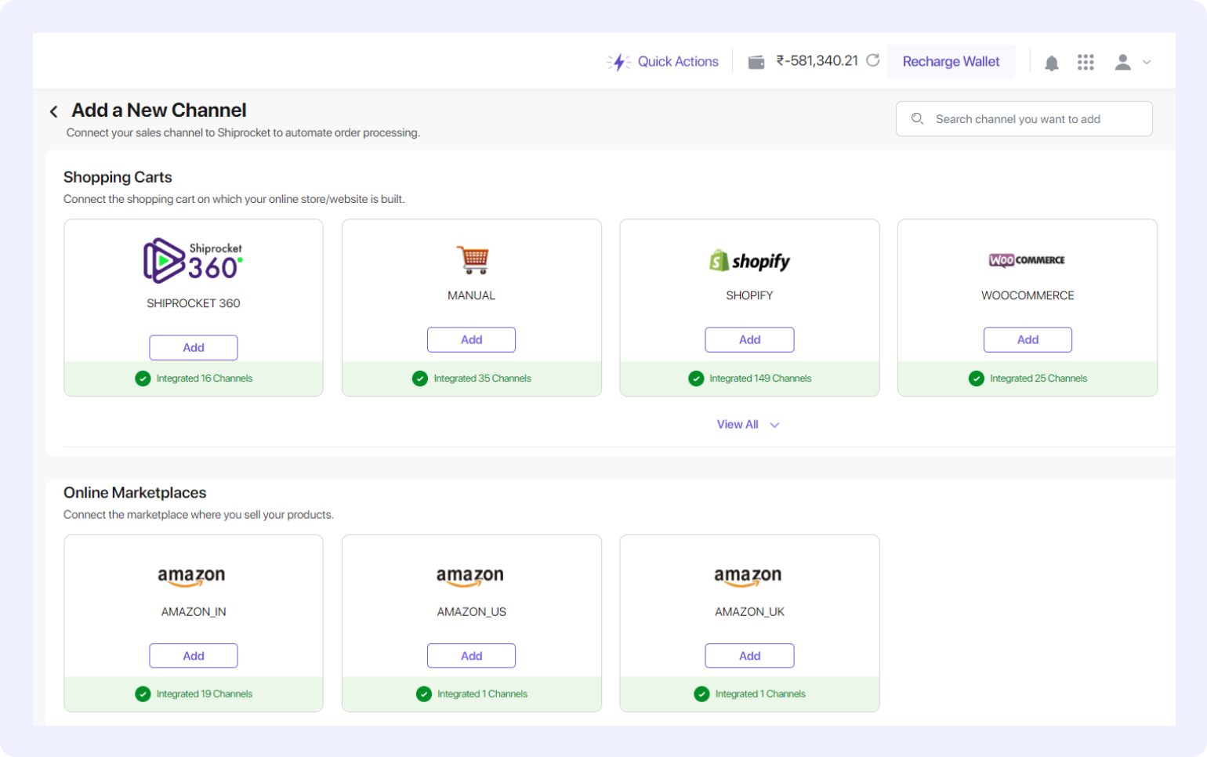This screenshot has height=757, width=1207.
Task: Open the user profile dropdown
Action: click(1132, 63)
